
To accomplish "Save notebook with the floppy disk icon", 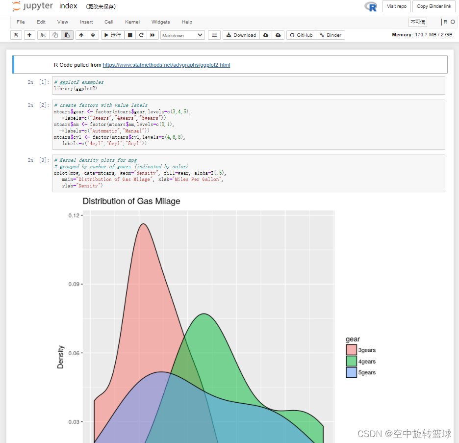I will [x=16, y=35].
